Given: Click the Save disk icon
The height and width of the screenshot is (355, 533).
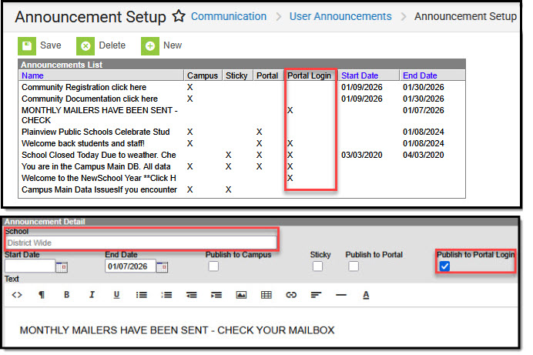Looking at the screenshot, I should coord(27,46).
